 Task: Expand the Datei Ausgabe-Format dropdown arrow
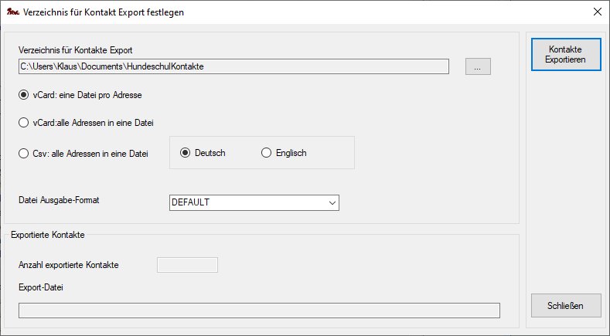pos(332,202)
